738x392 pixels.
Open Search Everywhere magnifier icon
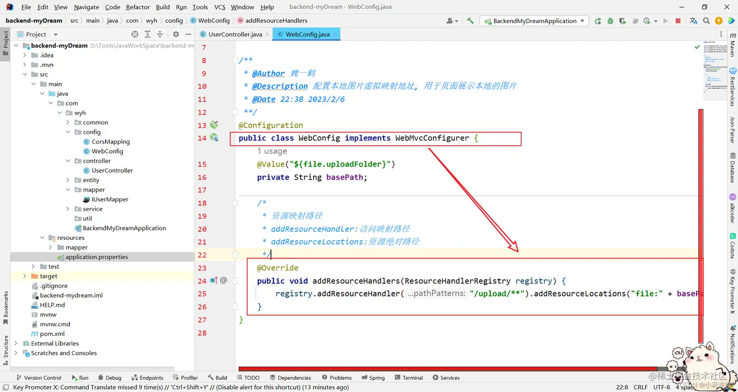(706, 21)
